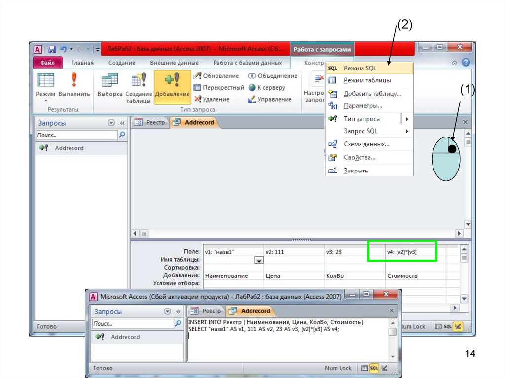The width and height of the screenshot is (505, 378).
Task: Select the Добавление append query type
Action: coord(172,88)
